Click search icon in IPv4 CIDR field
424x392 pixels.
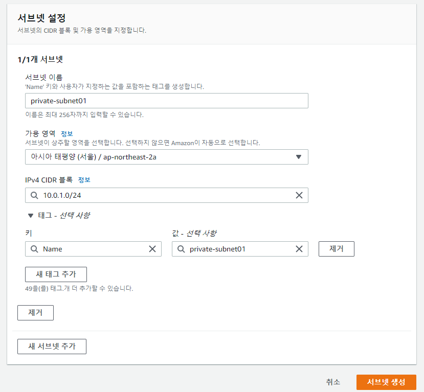click(x=34, y=195)
